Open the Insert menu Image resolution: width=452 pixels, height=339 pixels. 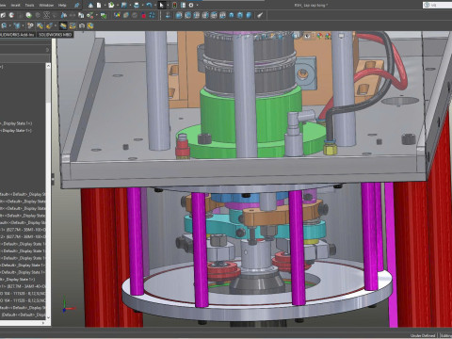tap(15, 6)
